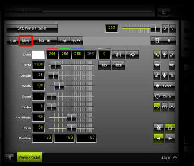
Task: Click the first Position value field
Action: [42, 139]
